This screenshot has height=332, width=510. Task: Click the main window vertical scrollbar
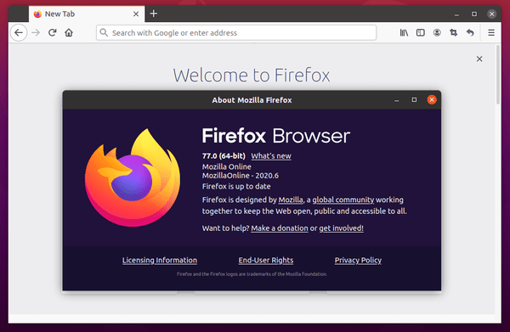click(498, 75)
